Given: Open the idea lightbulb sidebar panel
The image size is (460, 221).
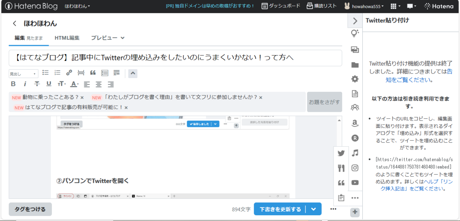Looking at the screenshot, I should (355, 34).
